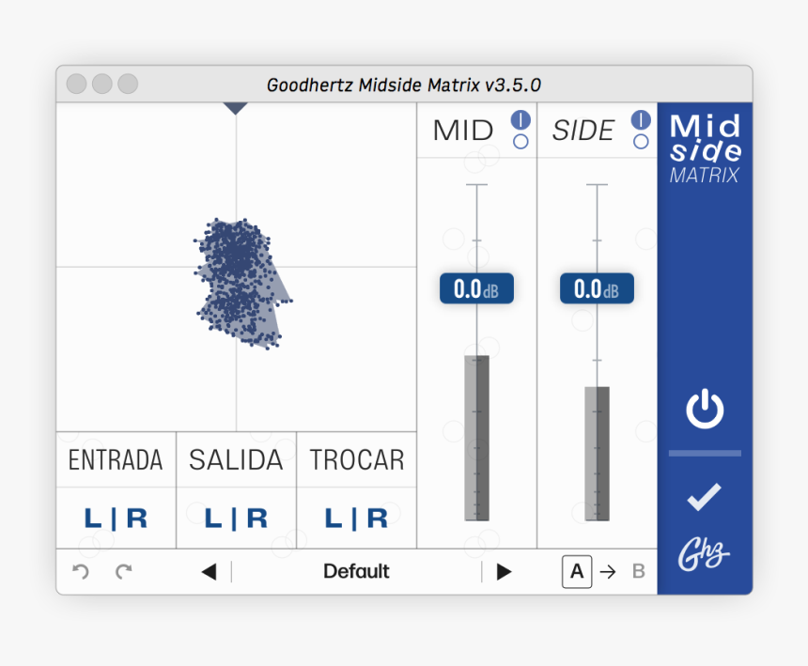
Task: Click the Midside Matrix logo
Action: (x=705, y=148)
